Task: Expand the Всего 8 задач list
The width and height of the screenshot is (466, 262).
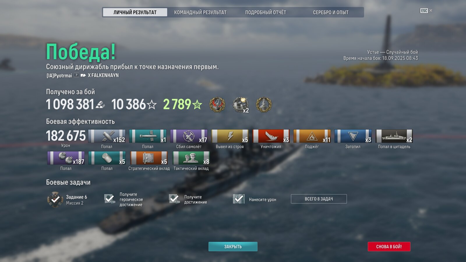Action: [x=319, y=199]
